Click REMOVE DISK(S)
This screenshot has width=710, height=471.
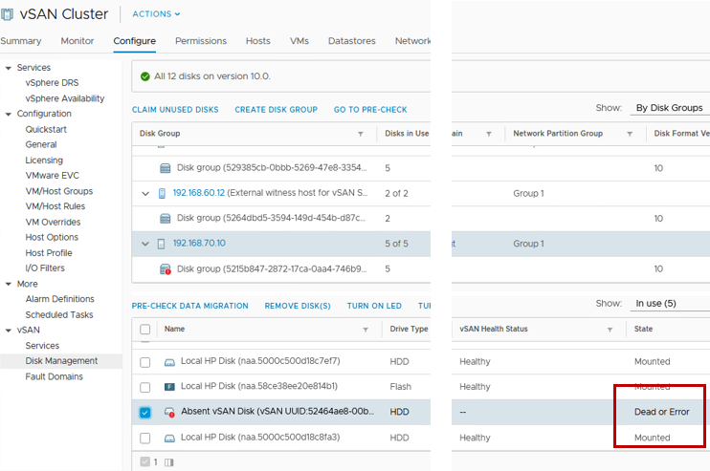coord(298,306)
